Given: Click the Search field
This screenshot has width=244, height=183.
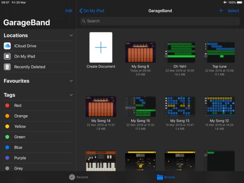Looking at the screenshot, I should pyautogui.click(x=160, y=21).
